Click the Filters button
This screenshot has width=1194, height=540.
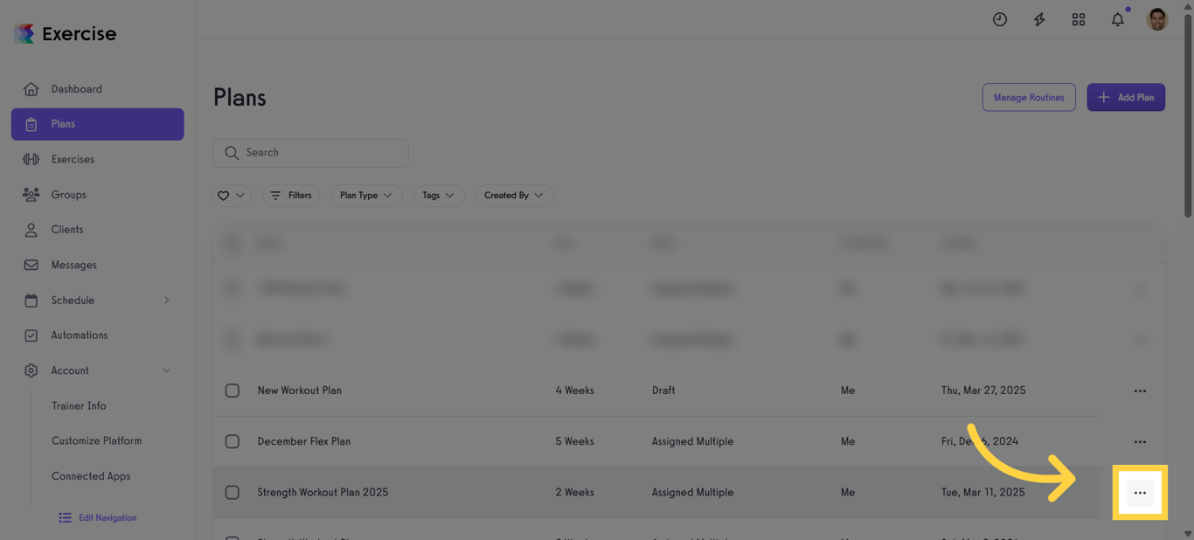(290, 196)
